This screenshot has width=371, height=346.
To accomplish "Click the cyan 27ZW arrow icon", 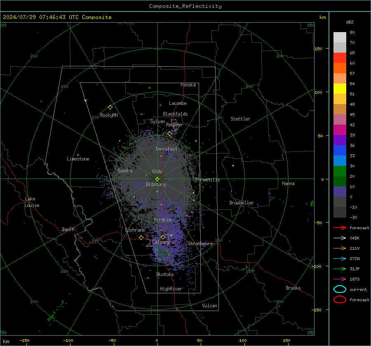I will (x=340, y=259).
